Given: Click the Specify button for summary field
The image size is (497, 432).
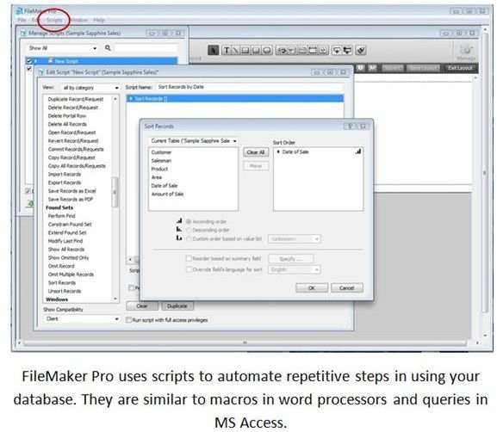Looking at the screenshot, I should point(290,259).
